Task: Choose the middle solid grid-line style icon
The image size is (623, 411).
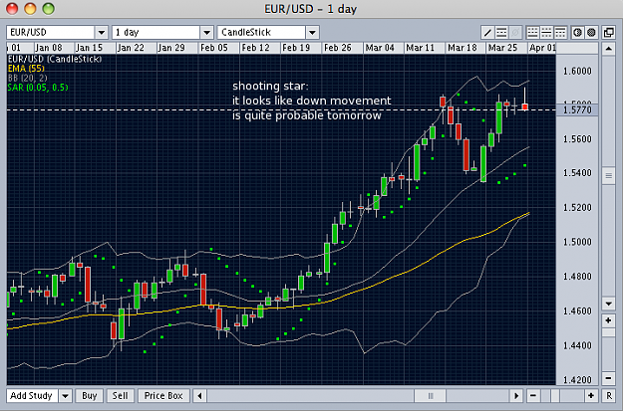Action: (x=546, y=33)
